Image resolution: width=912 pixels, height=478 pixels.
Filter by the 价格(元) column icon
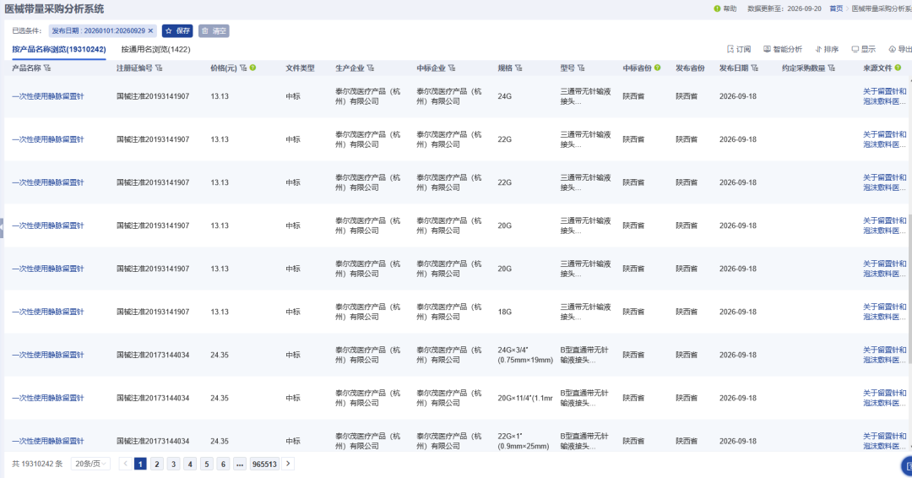(243, 68)
